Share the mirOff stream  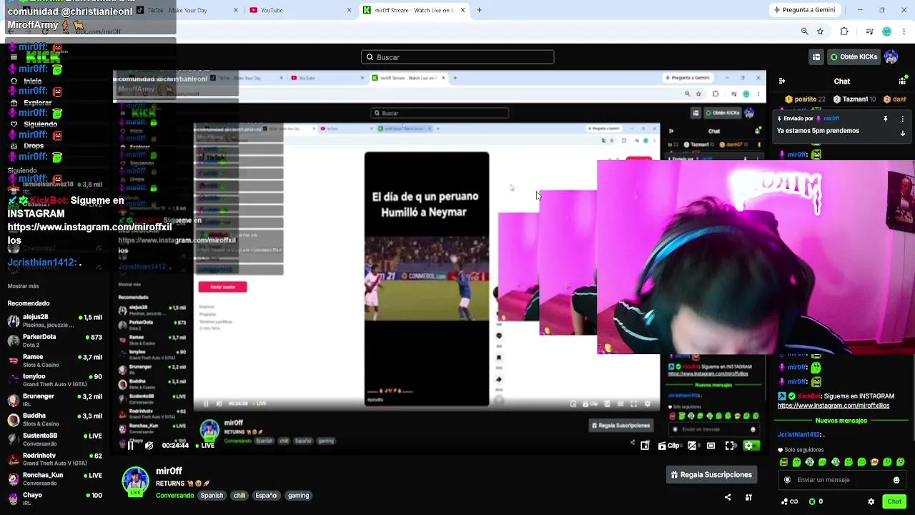click(728, 497)
